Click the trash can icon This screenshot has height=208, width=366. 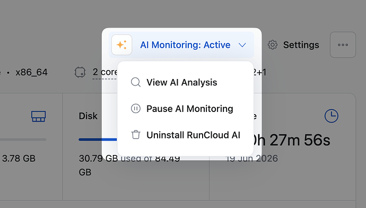coord(136,135)
